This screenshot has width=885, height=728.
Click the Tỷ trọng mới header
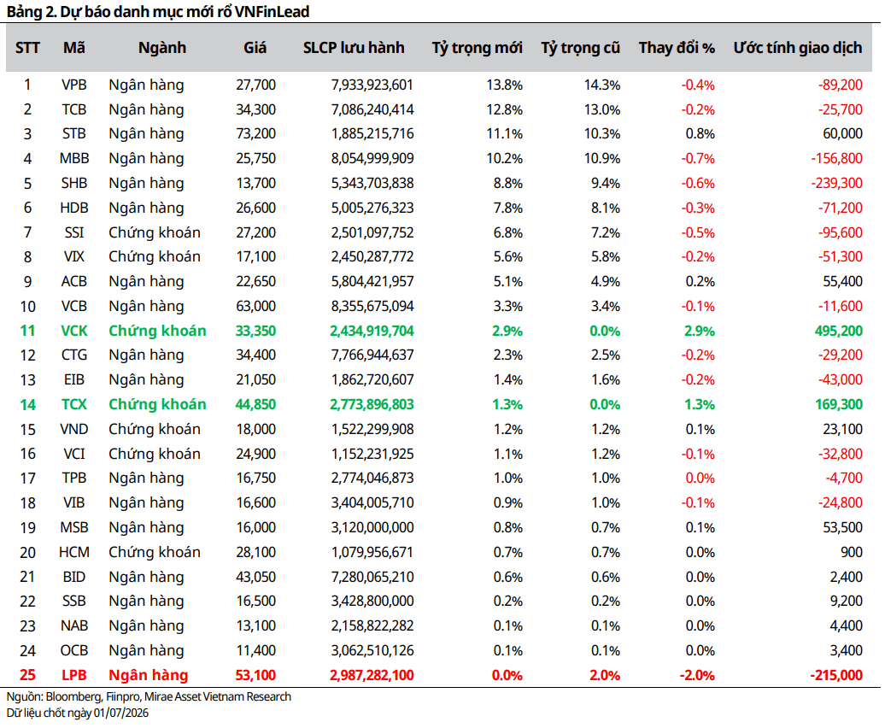(477, 48)
